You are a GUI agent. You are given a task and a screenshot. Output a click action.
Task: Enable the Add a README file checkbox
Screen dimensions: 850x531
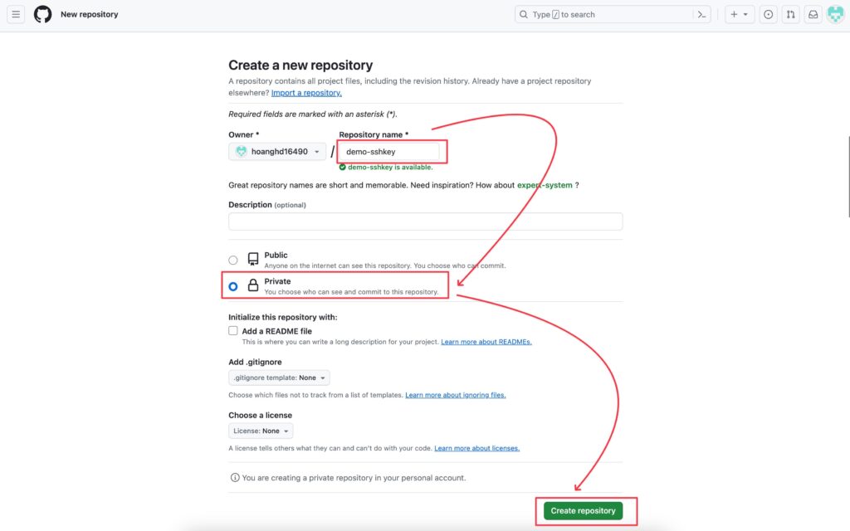coord(233,330)
